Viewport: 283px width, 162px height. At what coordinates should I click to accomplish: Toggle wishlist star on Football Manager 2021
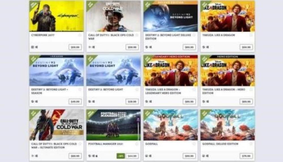click(137, 144)
